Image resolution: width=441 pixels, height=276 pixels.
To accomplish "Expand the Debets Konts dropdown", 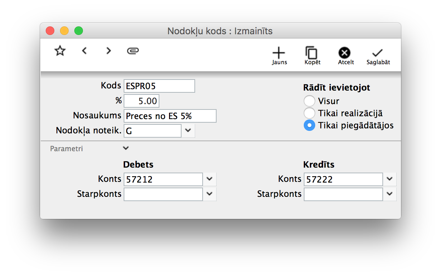I will tap(210, 179).
